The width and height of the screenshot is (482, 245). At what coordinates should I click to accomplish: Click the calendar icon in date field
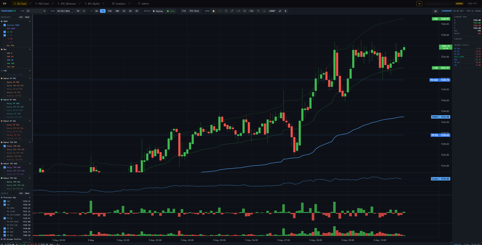(x=72, y=11)
